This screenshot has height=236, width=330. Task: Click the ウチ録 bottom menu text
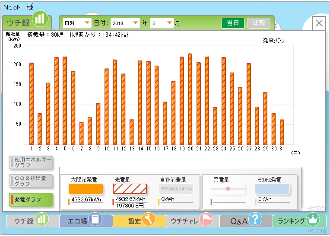24,221
